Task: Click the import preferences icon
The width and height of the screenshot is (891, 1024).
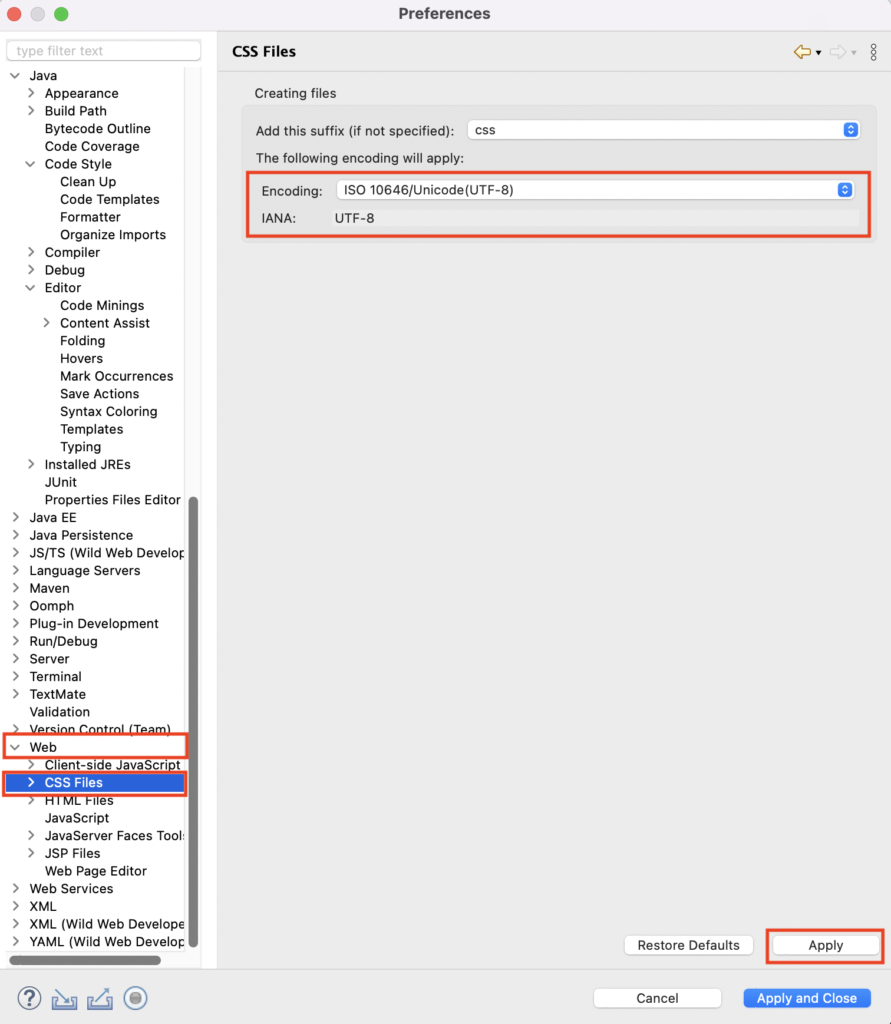Action: tap(65, 999)
